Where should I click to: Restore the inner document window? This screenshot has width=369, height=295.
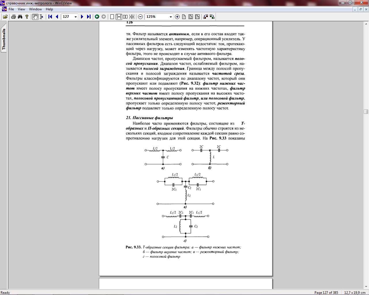click(360, 9)
